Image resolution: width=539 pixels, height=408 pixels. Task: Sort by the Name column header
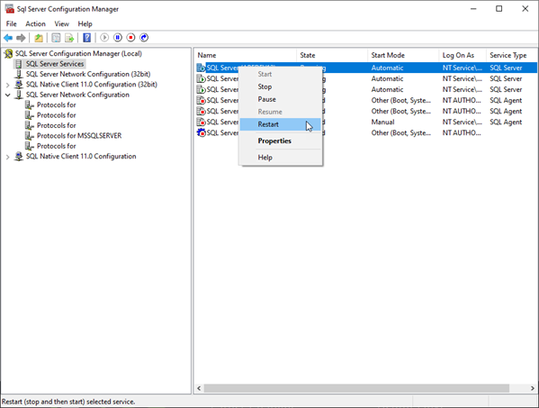coord(246,55)
